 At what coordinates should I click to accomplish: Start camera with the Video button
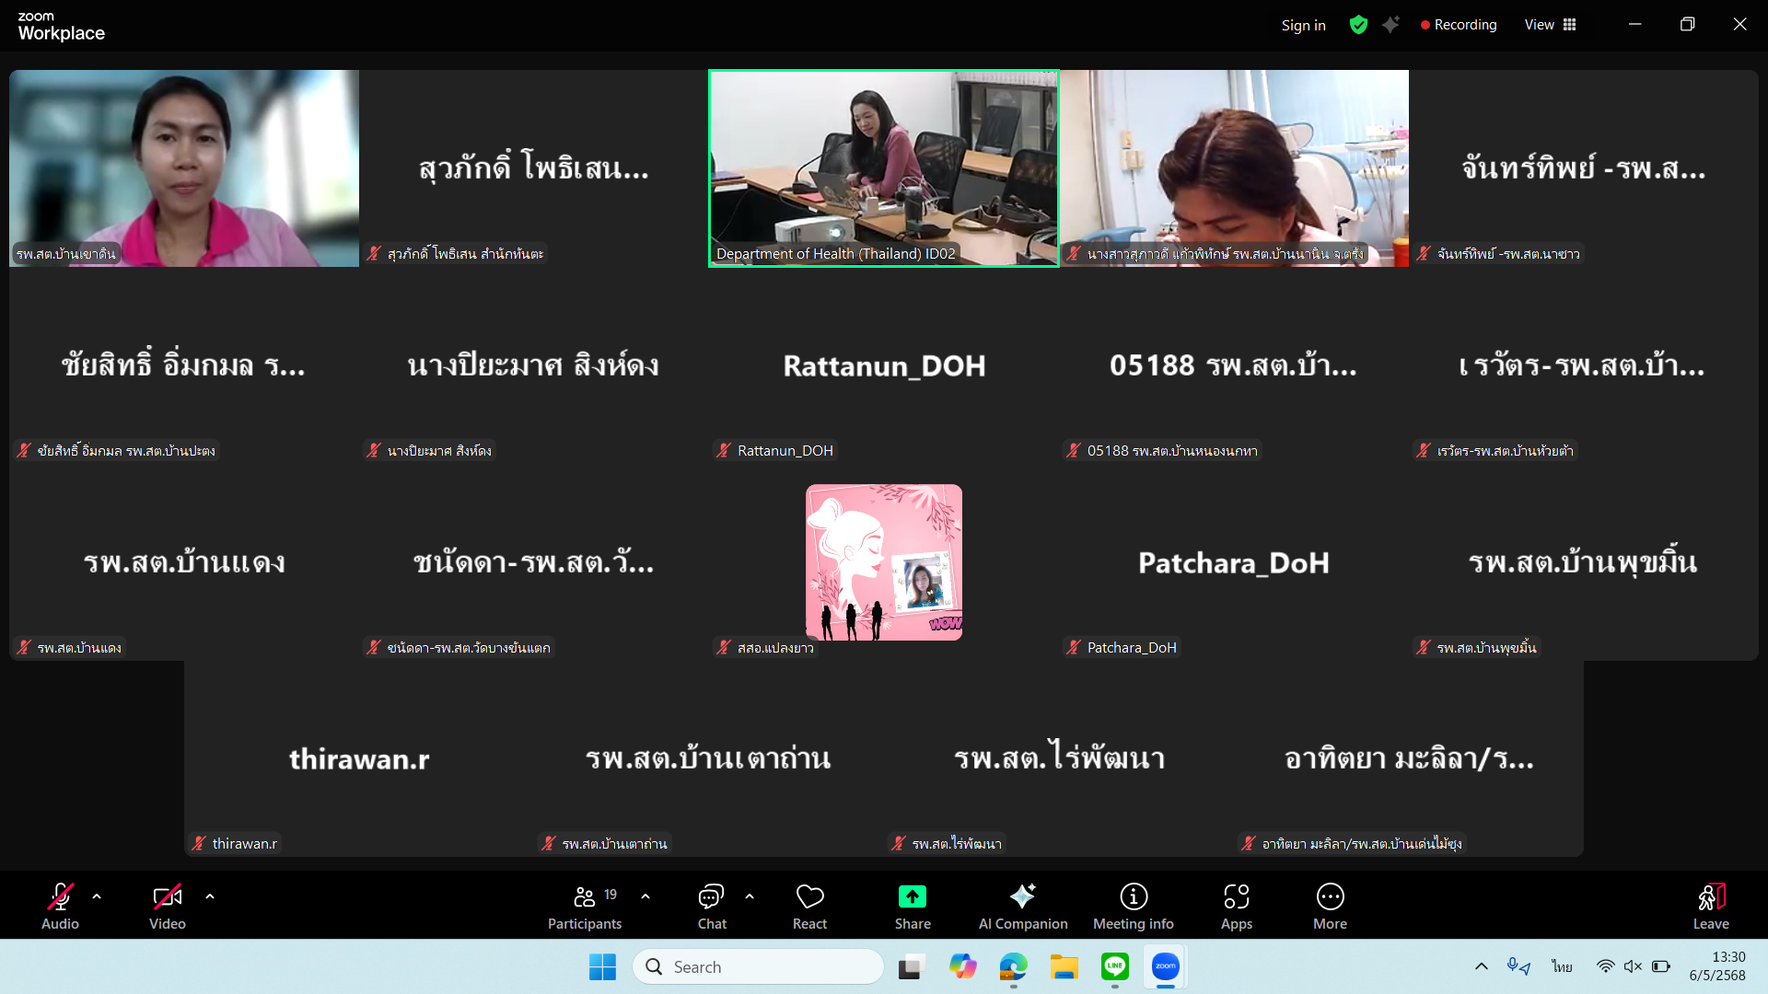coord(168,907)
